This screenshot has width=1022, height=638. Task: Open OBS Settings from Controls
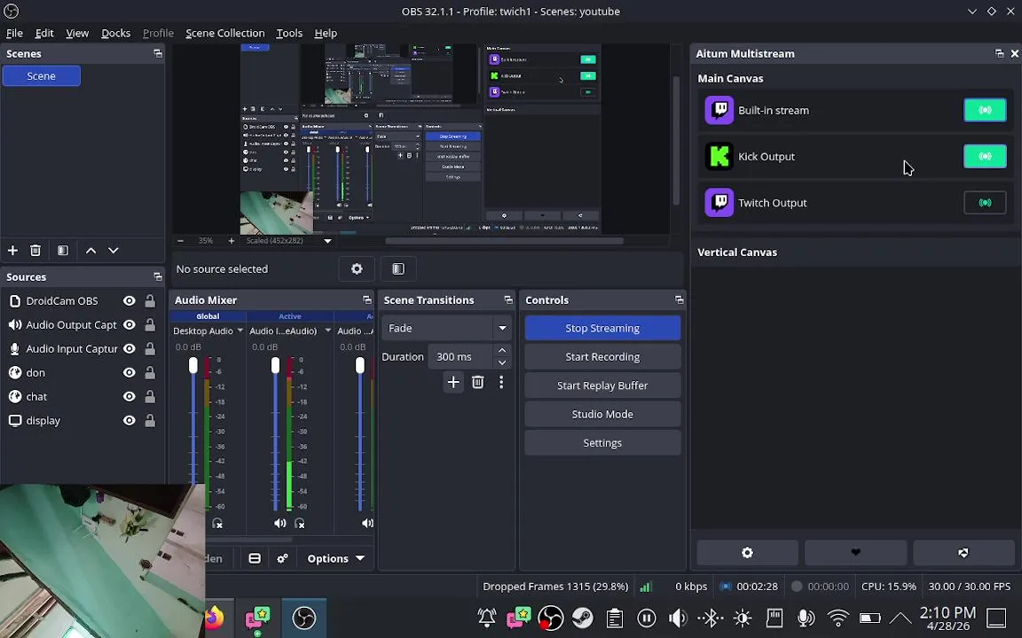[x=602, y=443]
